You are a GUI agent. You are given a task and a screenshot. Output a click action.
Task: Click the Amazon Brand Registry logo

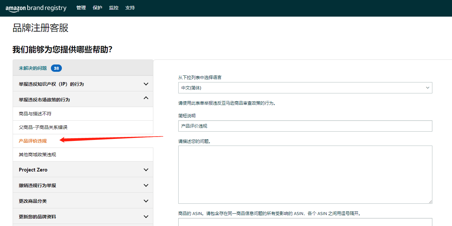36,8
